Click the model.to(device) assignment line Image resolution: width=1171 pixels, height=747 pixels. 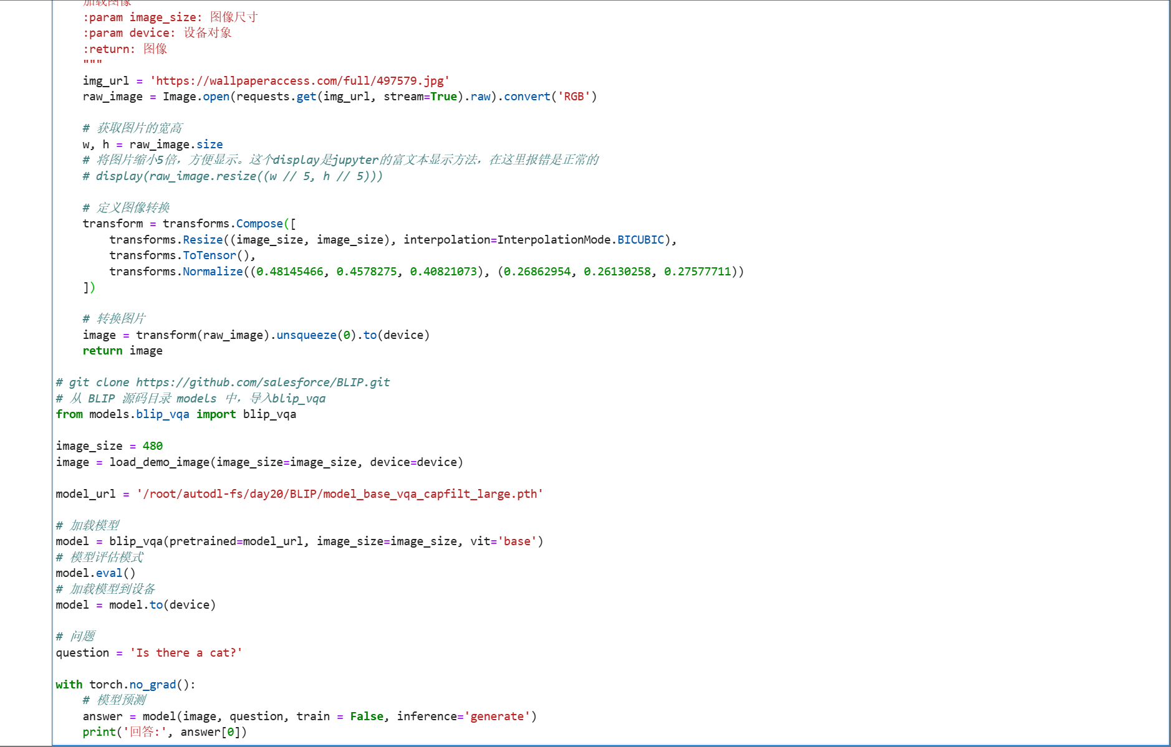[135, 605]
